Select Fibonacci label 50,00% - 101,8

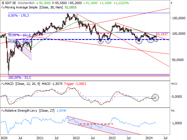[19, 35]
